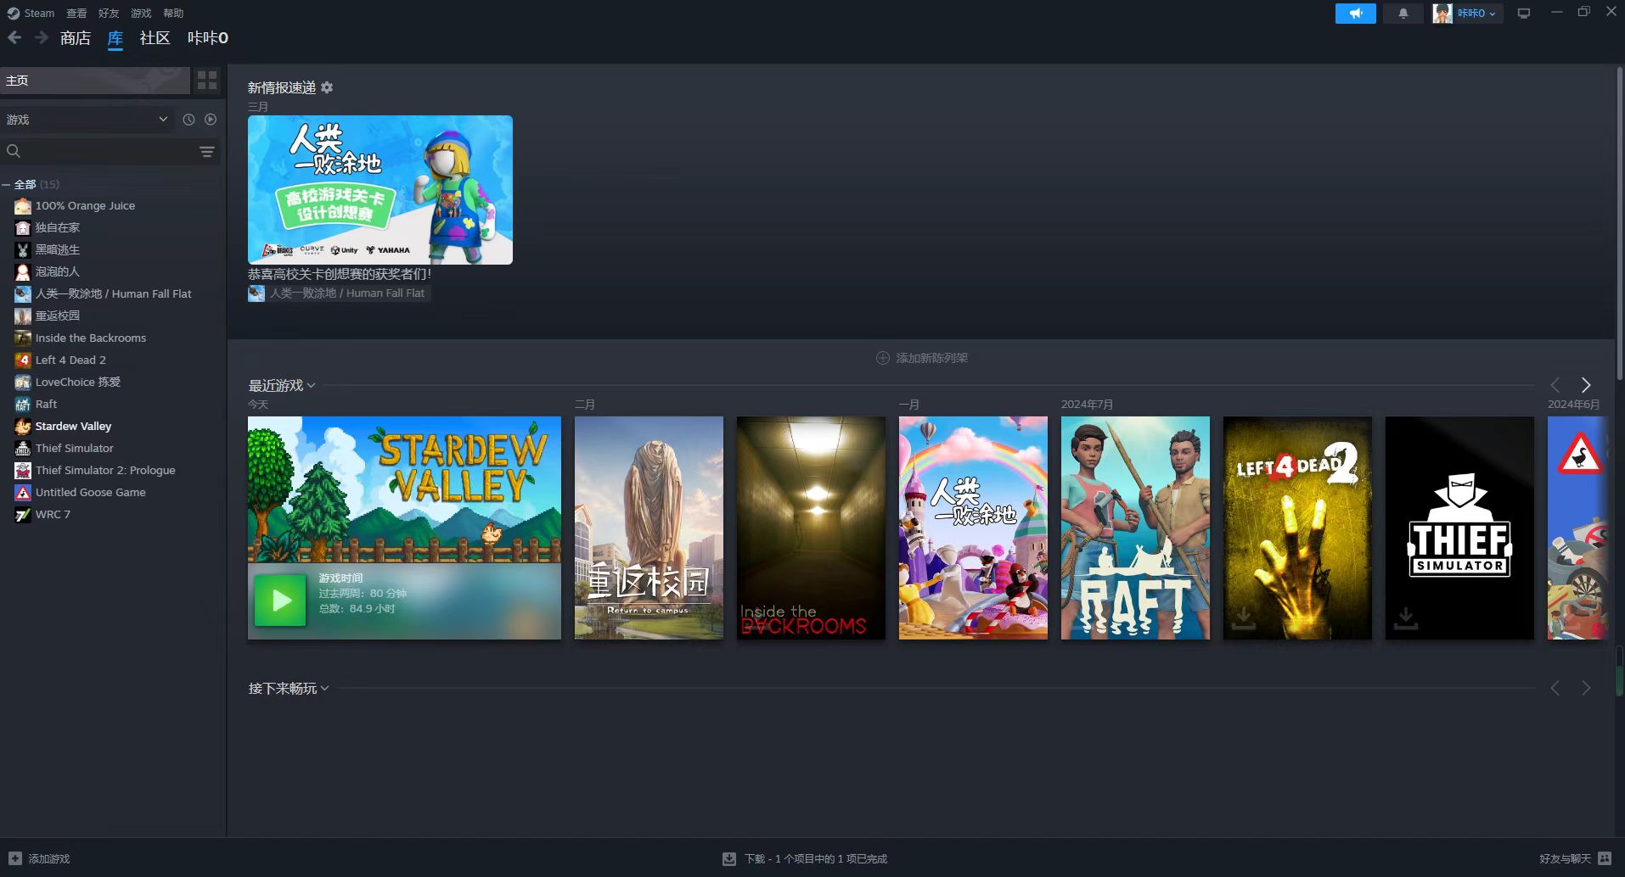Show next recent games with right arrow

click(x=1586, y=385)
